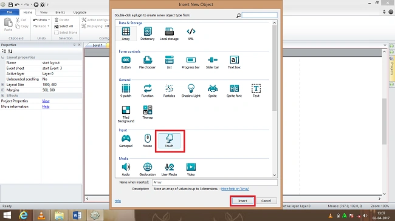The height and width of the screenshot is (221, 395).
Task: Collapse the Layout properties section
Action: pos(3,58)
